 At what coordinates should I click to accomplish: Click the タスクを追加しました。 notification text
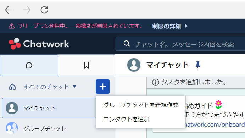coord(194,82)
